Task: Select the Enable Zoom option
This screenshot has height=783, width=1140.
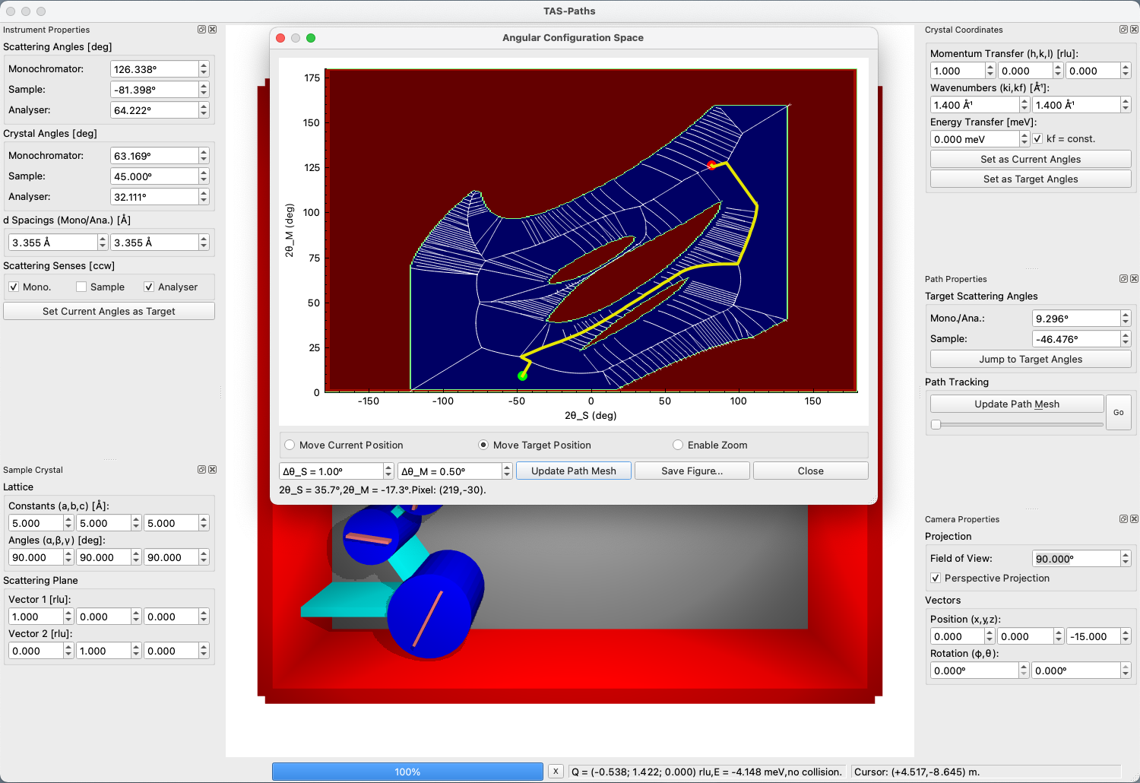Action: click(678, 445)
